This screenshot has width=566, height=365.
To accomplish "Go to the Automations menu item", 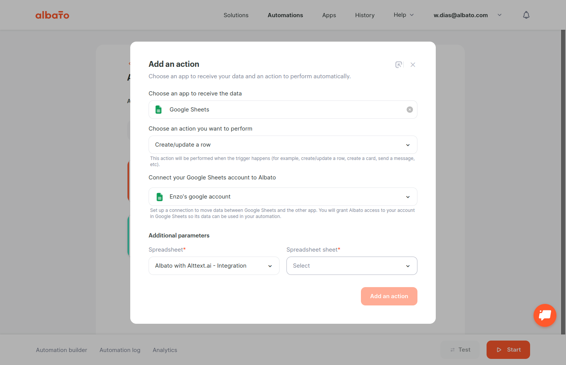I will 285,15.
